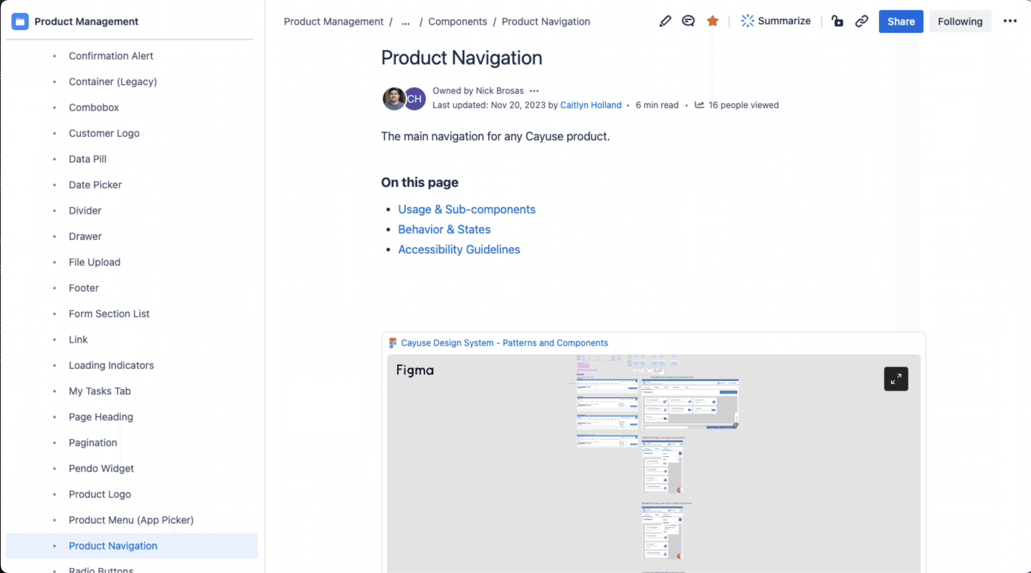Toggle the Following watch button

(960, 21)
